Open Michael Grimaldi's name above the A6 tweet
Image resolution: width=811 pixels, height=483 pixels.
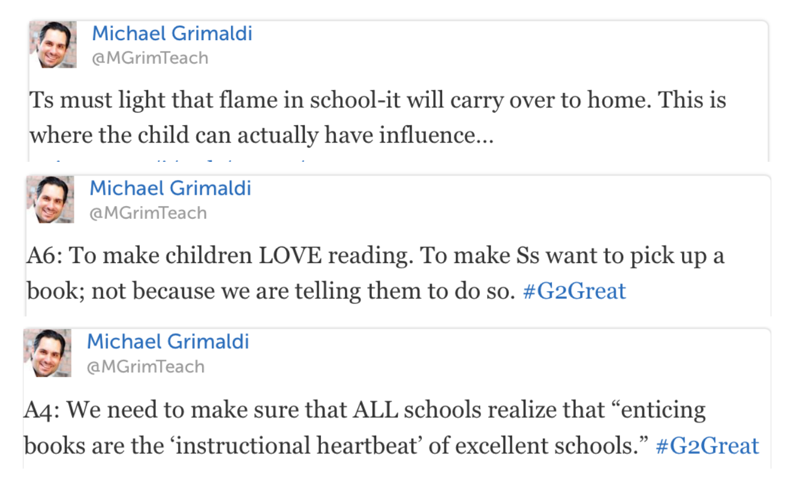coord(170,188)
